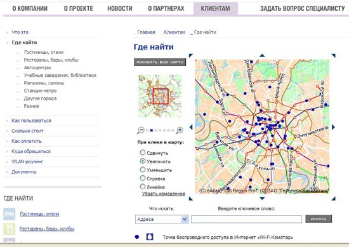Open Что это in the sidebar
Image resolution: width=349 pixels, height=247 pixels.
20,32
